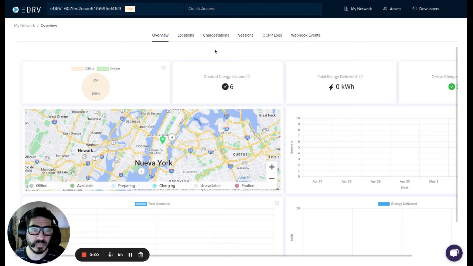Click the My Network breadcrumb link

[x=24, y=25]
